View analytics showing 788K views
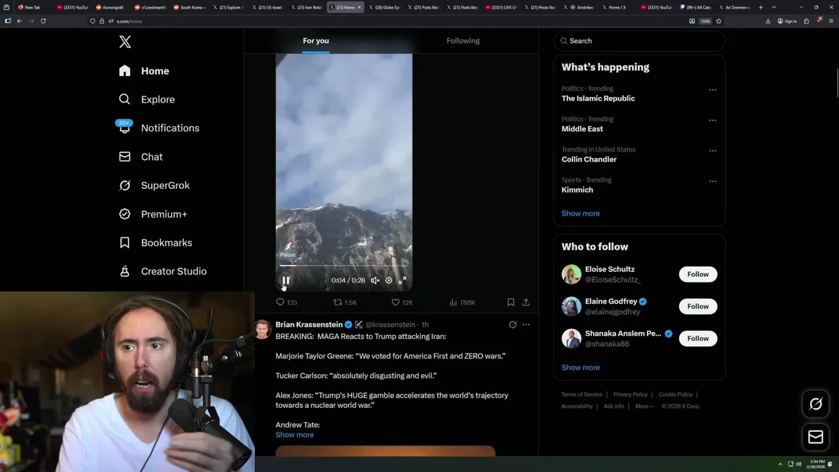Image resolution: width=839 pixels, height=472 pixels. pos(462,302)
